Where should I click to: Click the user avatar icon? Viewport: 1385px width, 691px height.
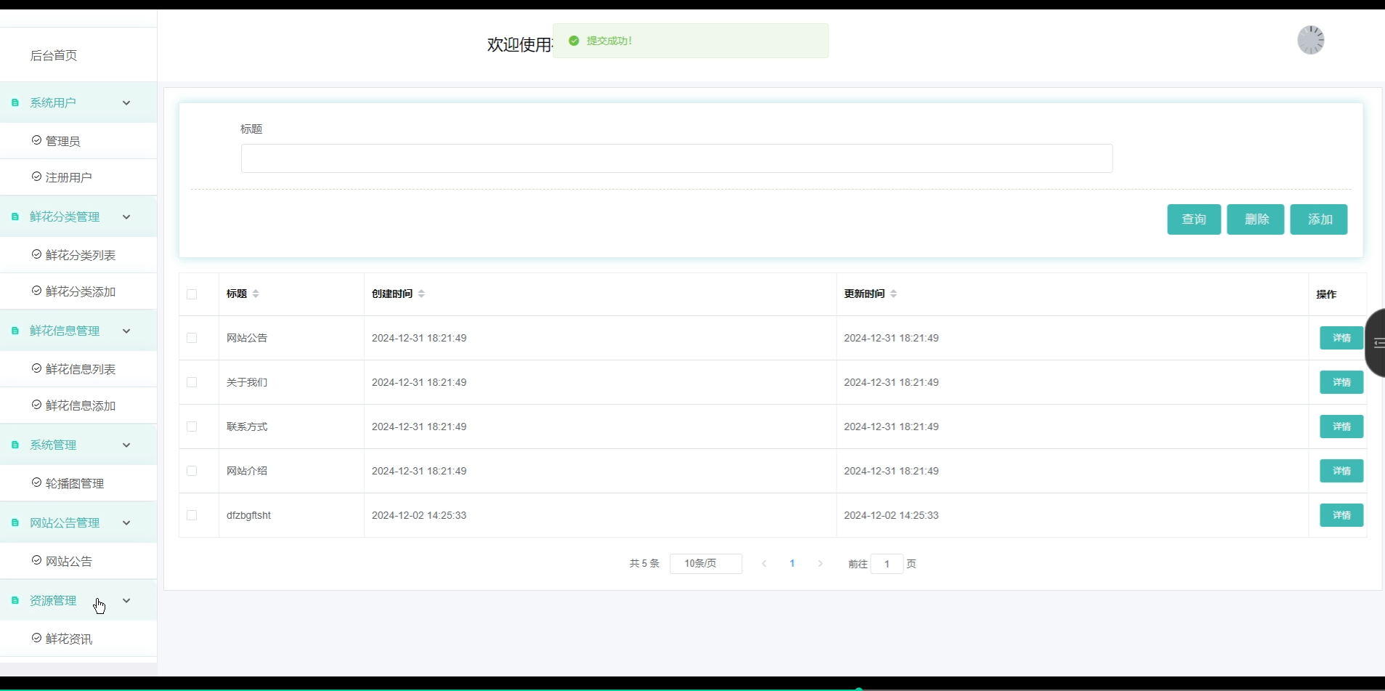[1311, 40]
